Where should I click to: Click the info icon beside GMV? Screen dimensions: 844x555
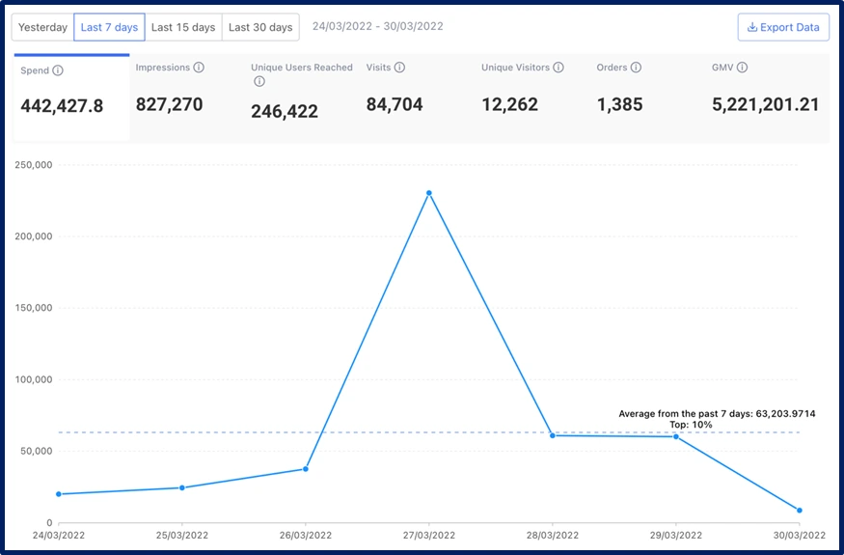[742, 68]
